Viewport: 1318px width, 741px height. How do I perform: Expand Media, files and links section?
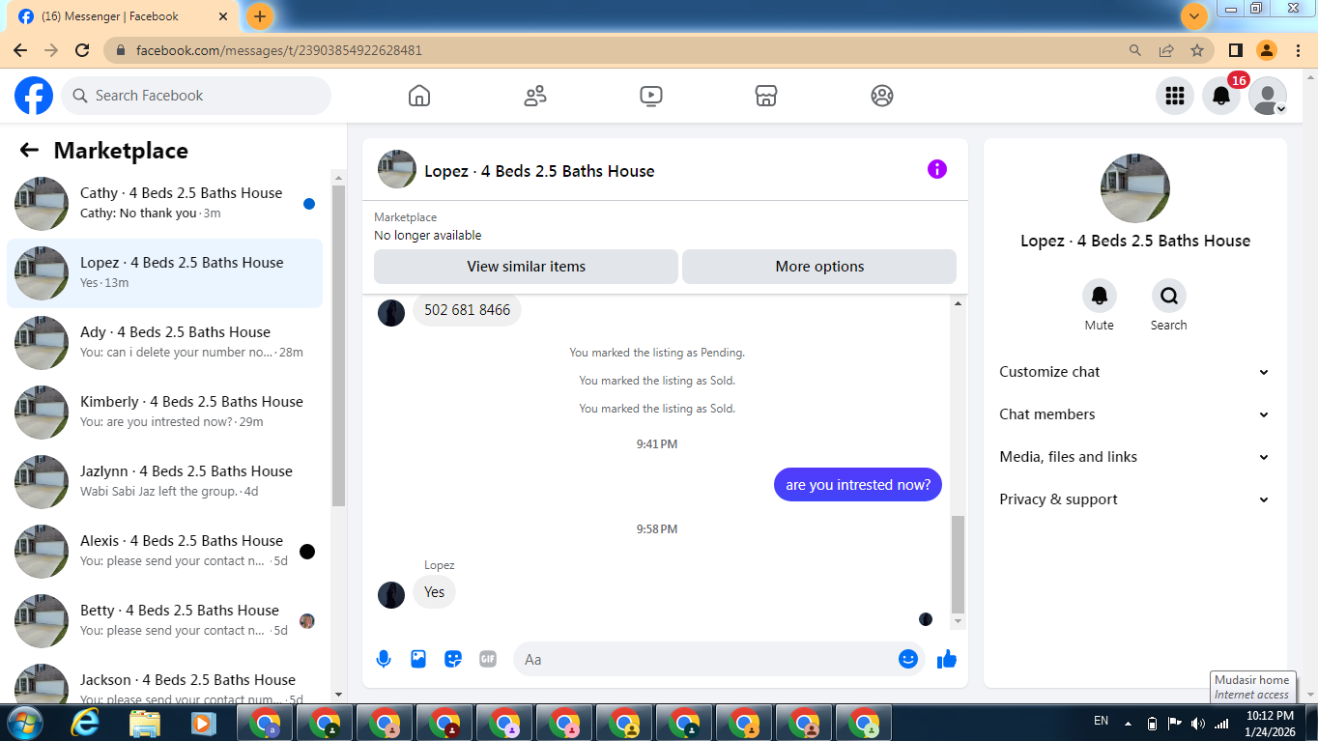(x=1134, y=457)
